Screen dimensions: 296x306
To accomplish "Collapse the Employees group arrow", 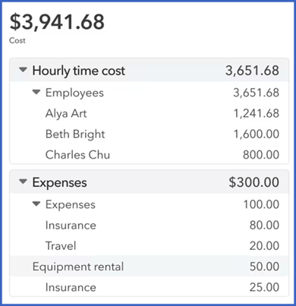I will pyautogui.click(x=36, y=93).
